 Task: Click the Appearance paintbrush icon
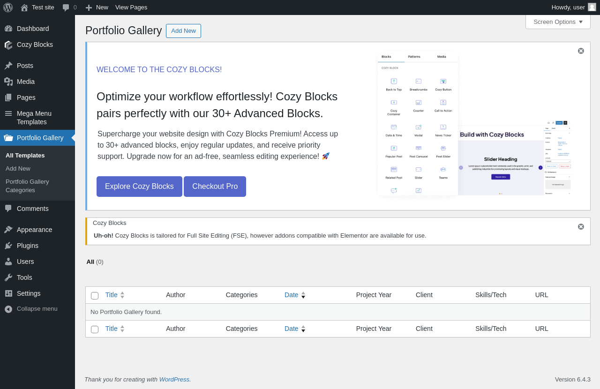click(8, 230)
